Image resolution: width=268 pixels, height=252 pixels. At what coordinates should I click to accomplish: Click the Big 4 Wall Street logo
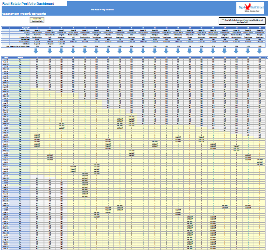(x=250, y=8)
